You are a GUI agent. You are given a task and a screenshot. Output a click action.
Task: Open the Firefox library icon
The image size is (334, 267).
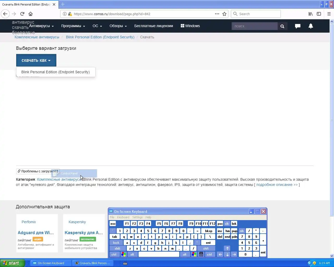pyautogui.click(x=311, y=14)
